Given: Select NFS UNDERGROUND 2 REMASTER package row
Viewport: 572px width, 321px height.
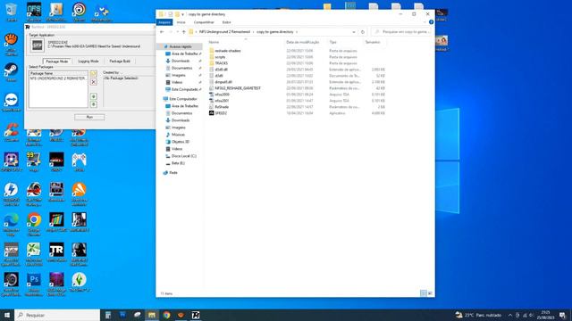Looking at the screenshot, I should pyautogui.click(x=58, y=78).
